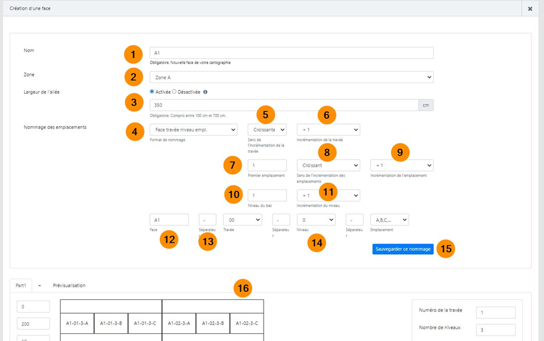Viewport: 544px width, 341px height.
Task: Open the Format de nommage dropdown
Action: click(193, 130)
